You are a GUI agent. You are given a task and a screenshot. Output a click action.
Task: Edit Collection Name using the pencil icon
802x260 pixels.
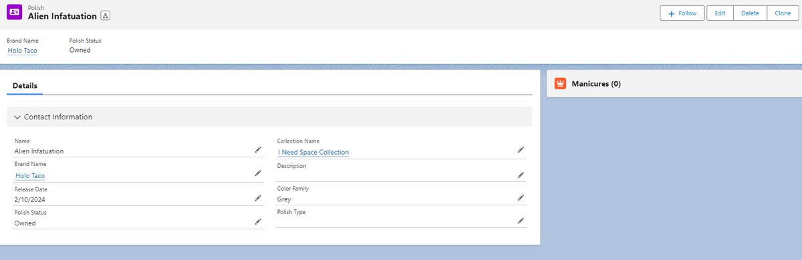click(521, 150)
